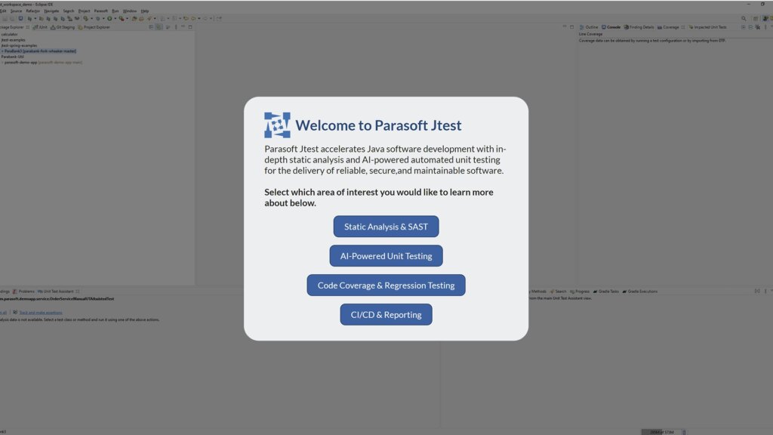Open the Search menu in menu bar

click(x=69, y=11)
